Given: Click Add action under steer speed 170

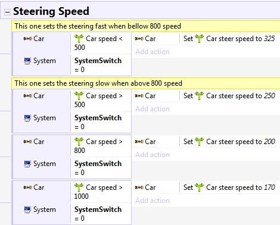Looking at the screenshot, I should tap(153, 201).
